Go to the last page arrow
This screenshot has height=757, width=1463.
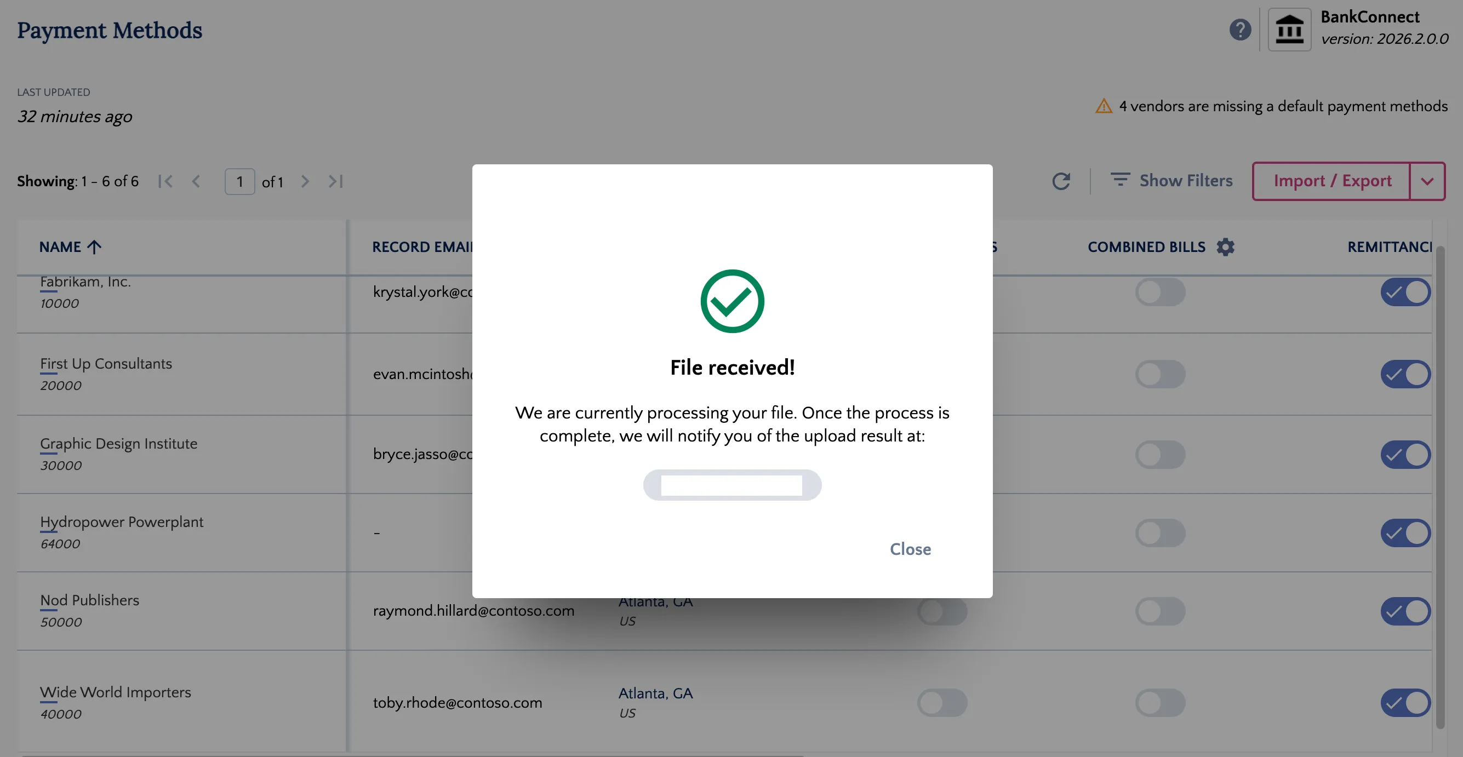click(x=336, y=181)
